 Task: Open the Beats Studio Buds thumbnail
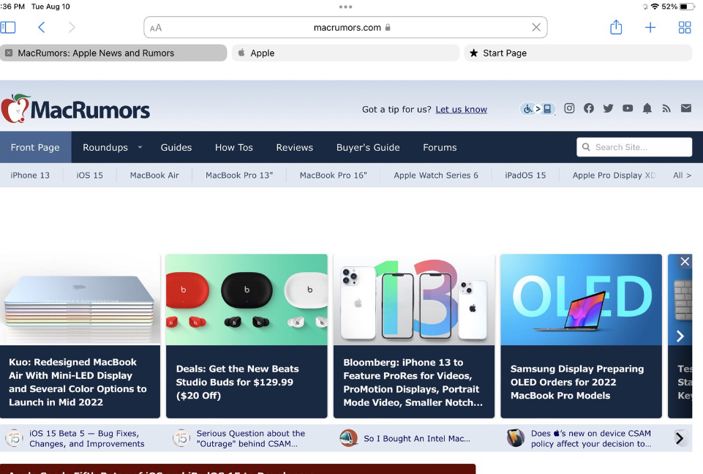[x=247, y=300]
